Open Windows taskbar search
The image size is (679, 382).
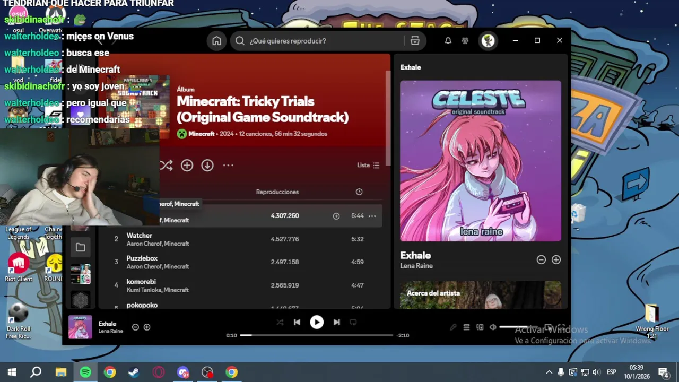[x=36, y=372]
